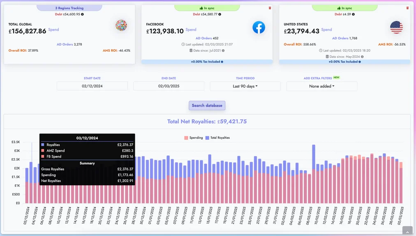Open AD Orders link on United States card
This screenshot has width=416, height=236.
(340, 38)
